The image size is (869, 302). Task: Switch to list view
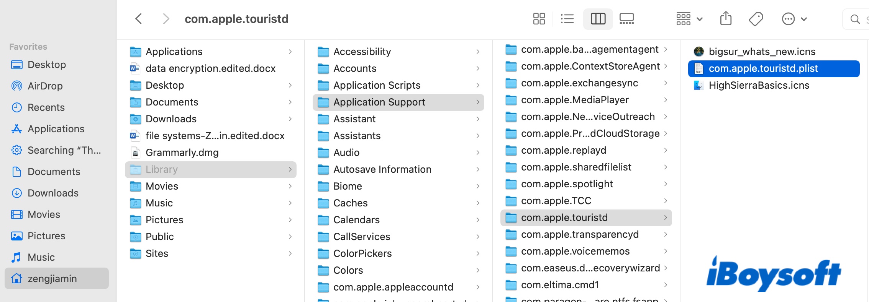[567, 19]
